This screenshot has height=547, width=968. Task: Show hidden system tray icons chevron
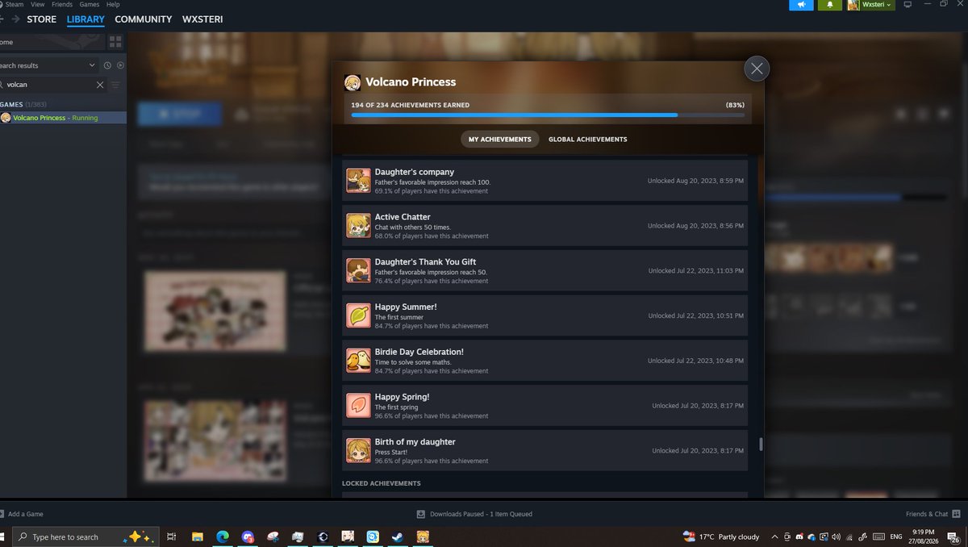pos(774,537)
